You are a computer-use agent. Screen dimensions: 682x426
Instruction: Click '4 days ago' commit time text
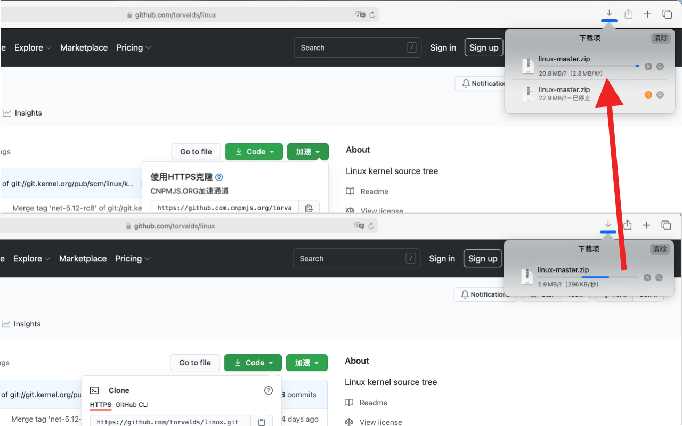300,419
